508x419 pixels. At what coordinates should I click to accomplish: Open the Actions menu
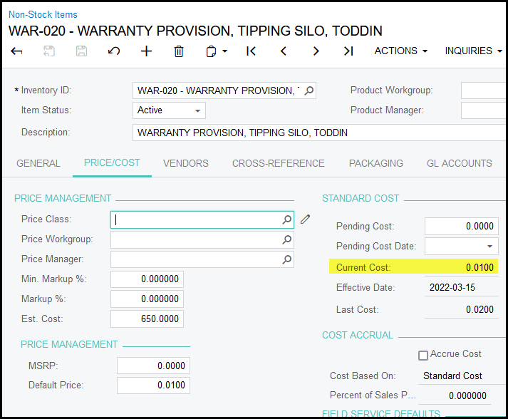click(x=401, y=51)
